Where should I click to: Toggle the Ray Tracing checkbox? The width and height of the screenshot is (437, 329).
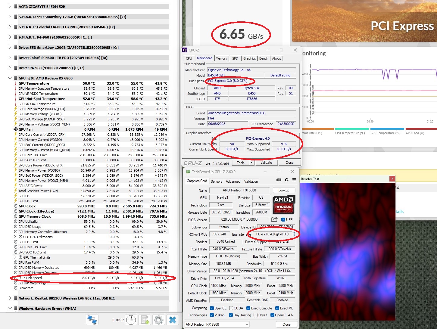tap(231, 315)
